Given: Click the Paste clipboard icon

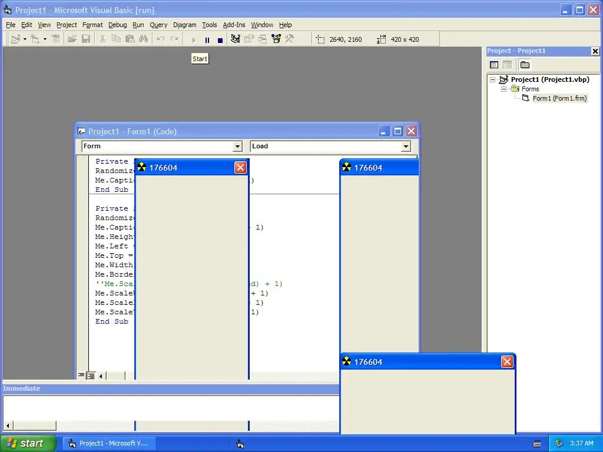Looking at the screenshot, I should pos(130,39).
